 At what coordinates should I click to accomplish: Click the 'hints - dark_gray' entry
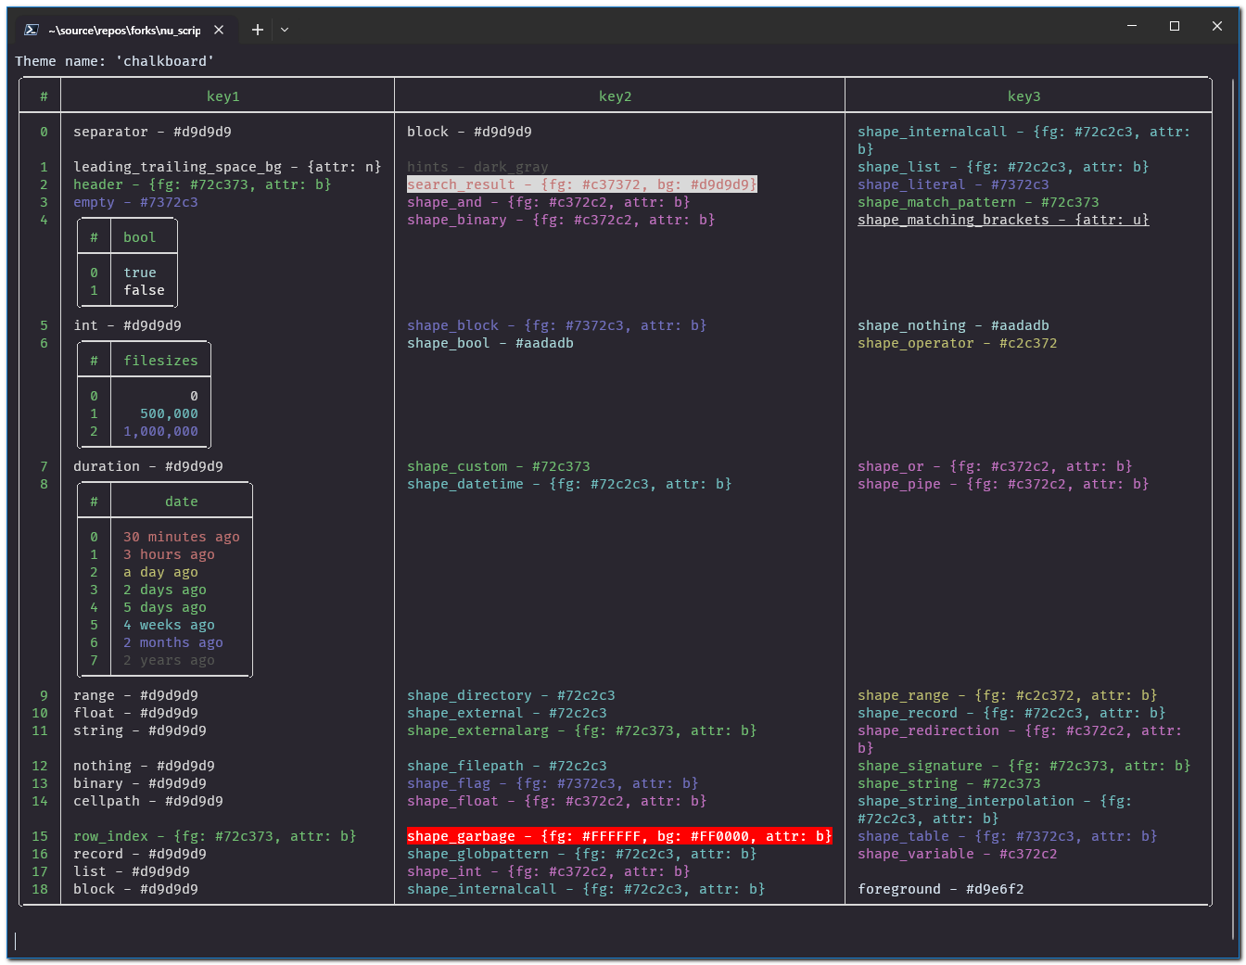[x=478, y=167]
